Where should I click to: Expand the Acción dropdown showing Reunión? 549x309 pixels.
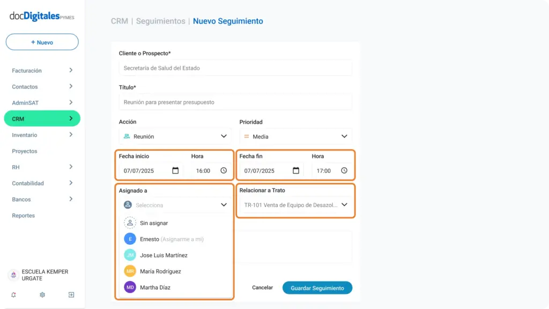click(x=174, y=136)
